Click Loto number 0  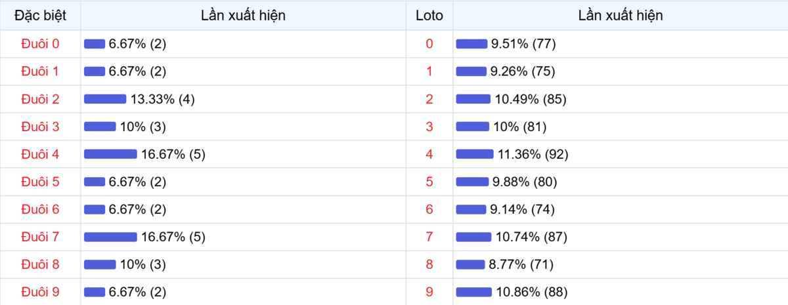point(429,44)
